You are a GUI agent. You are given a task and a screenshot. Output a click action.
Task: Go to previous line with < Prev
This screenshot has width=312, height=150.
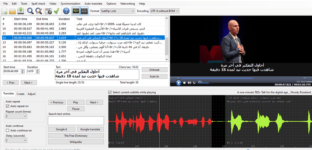[11, 83]
